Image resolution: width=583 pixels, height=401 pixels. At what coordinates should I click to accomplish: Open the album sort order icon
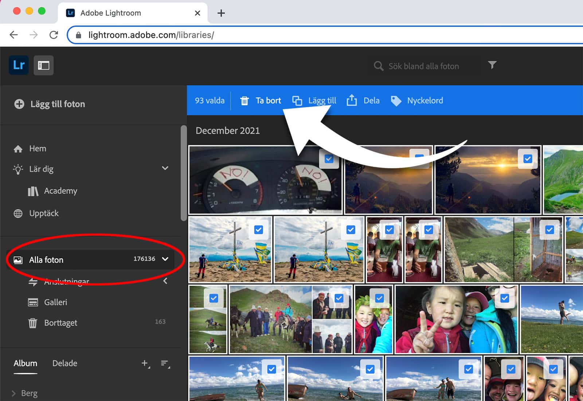click(x=165, y=363)
